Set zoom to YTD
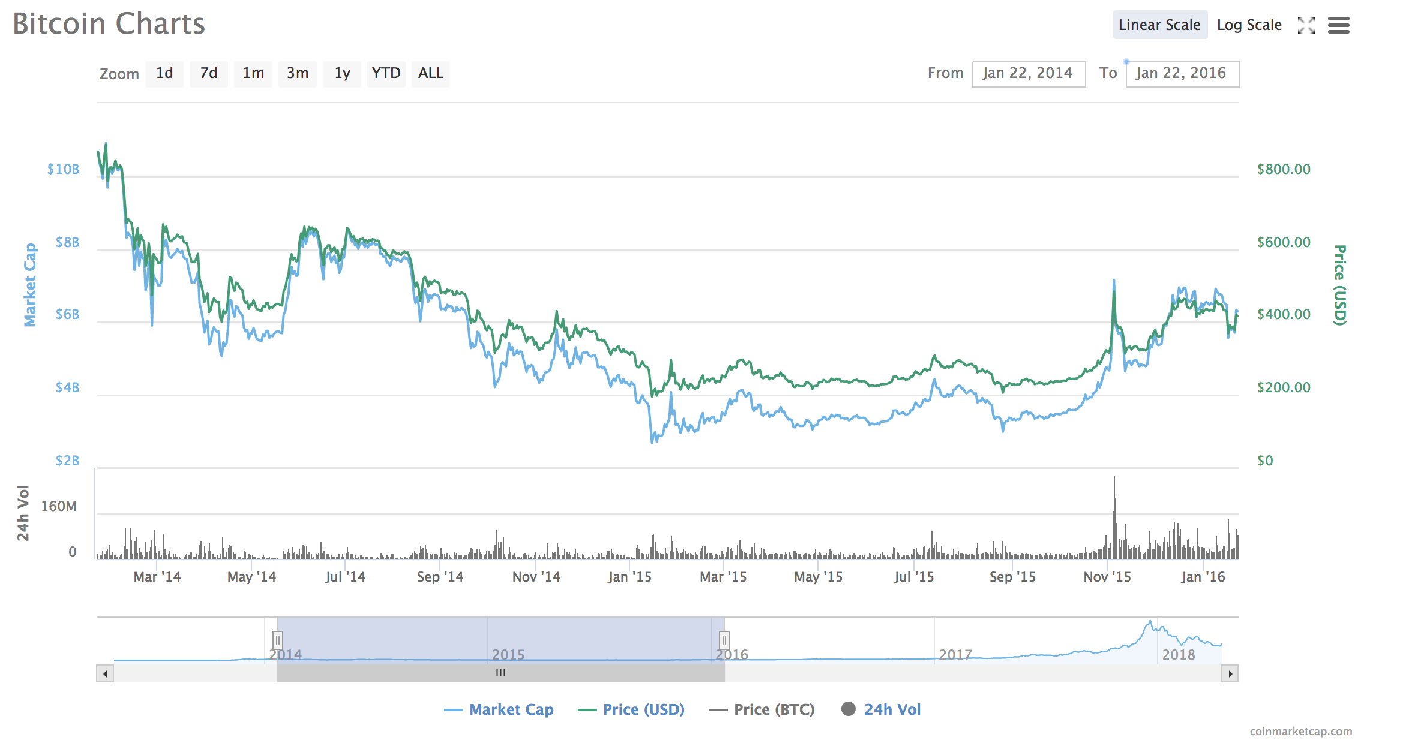Screen dimensions: 1409x746 click(386, 73)
